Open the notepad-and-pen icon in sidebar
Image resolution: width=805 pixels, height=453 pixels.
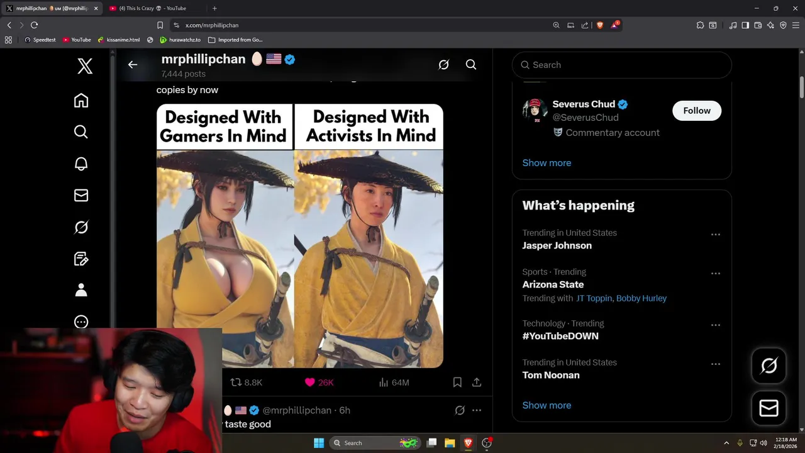tap(81, 259)
